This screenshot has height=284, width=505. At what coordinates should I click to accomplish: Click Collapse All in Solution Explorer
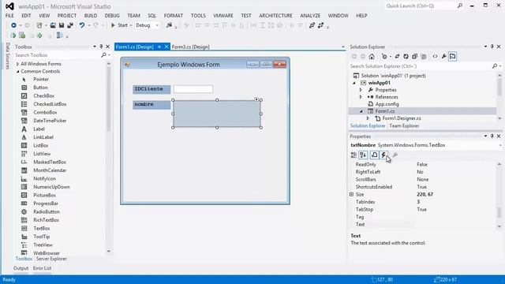point(414,56)
